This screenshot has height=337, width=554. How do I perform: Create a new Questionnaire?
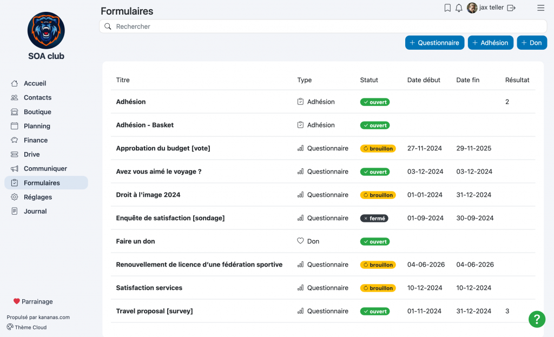[x=434, y=43]
